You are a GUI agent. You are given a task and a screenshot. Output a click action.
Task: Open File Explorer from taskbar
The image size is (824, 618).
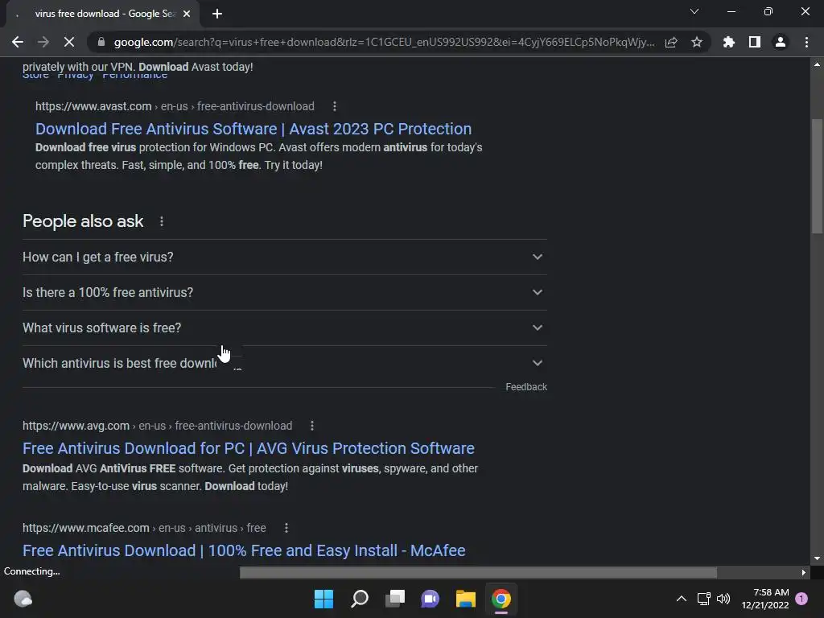coord(466,599)
